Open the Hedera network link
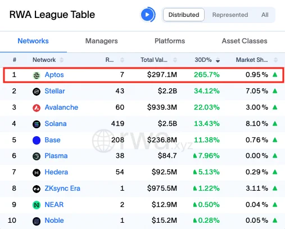285x229 pixels. click(x=56, y=172)
